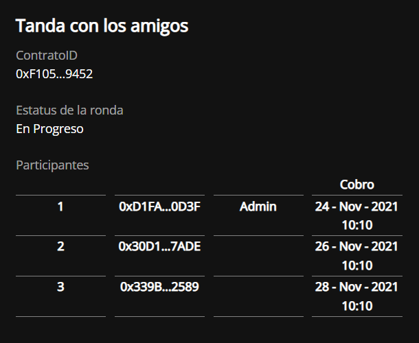This screenshot has height=343, width=419.
Task: Click 10:10 time under 28 Nov date
Action: (357, 306)
